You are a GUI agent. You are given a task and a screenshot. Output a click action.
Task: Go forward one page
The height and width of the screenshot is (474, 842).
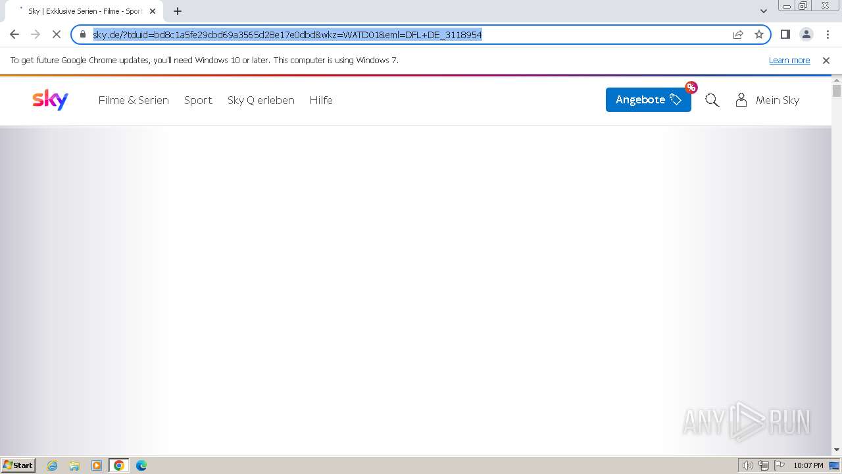pos(36,34)
